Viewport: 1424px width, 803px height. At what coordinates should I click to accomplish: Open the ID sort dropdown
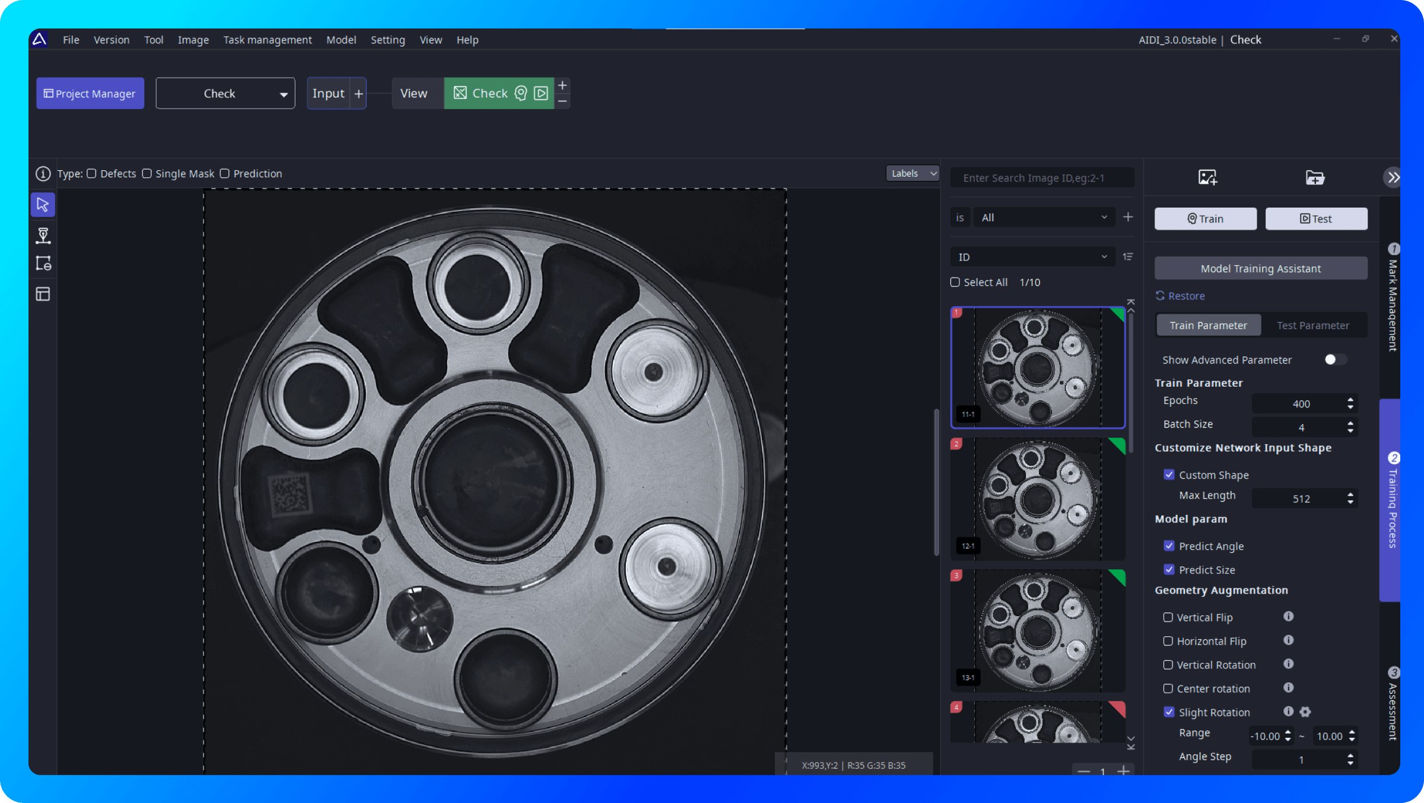(x=1033, y=257)
